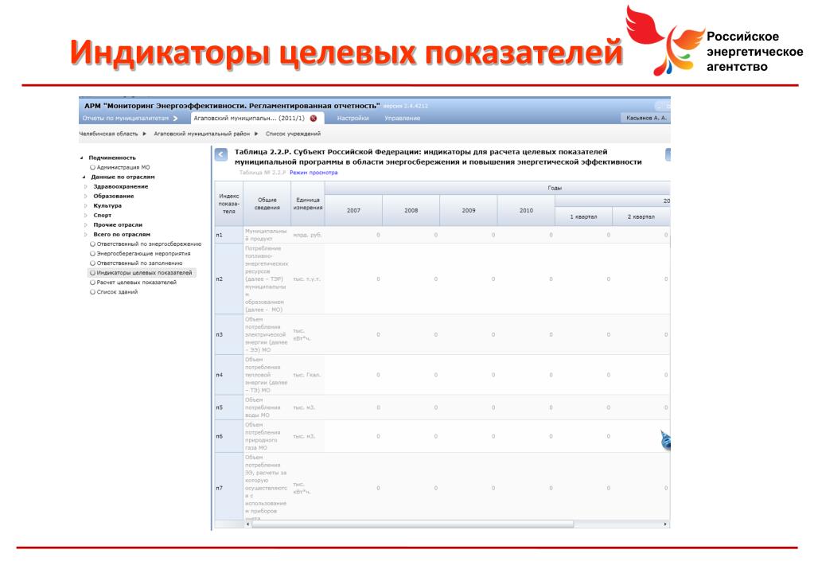Expand the Прочие отрасли tree node
The height and width of the screenshot is (573, 814).
point(86,225)
